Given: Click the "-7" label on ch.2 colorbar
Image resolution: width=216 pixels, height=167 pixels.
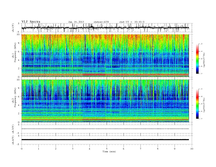Looking at the screenshot, I should [201, 119].
